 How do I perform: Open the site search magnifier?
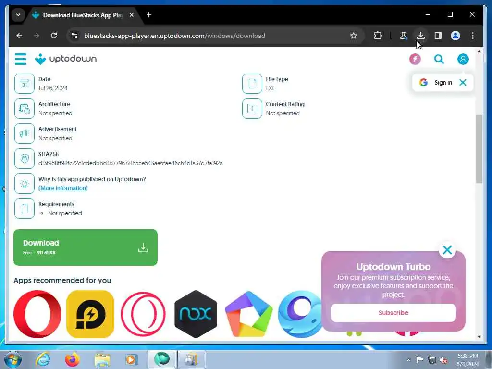pyautogui.click(x=439, y=59)
